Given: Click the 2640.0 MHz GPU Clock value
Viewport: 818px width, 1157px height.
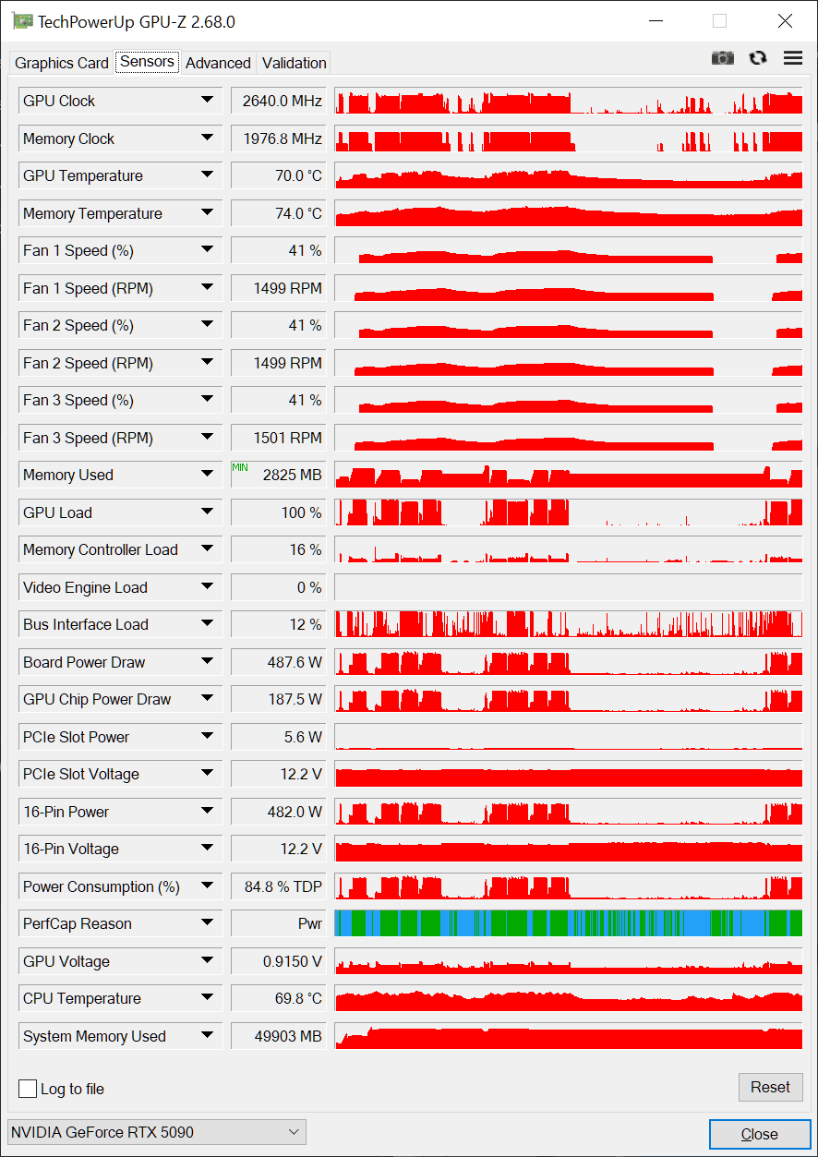Looking at the screenshot, I should [x=279, y=101].
